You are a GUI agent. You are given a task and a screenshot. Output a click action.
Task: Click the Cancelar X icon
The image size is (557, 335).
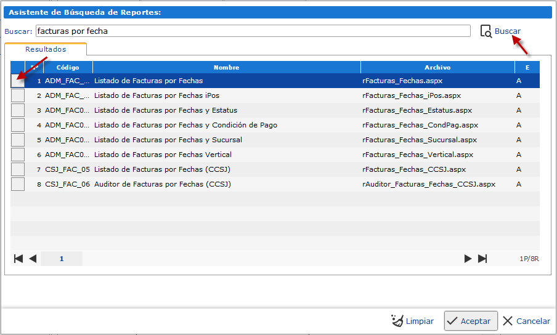(508, 321)
